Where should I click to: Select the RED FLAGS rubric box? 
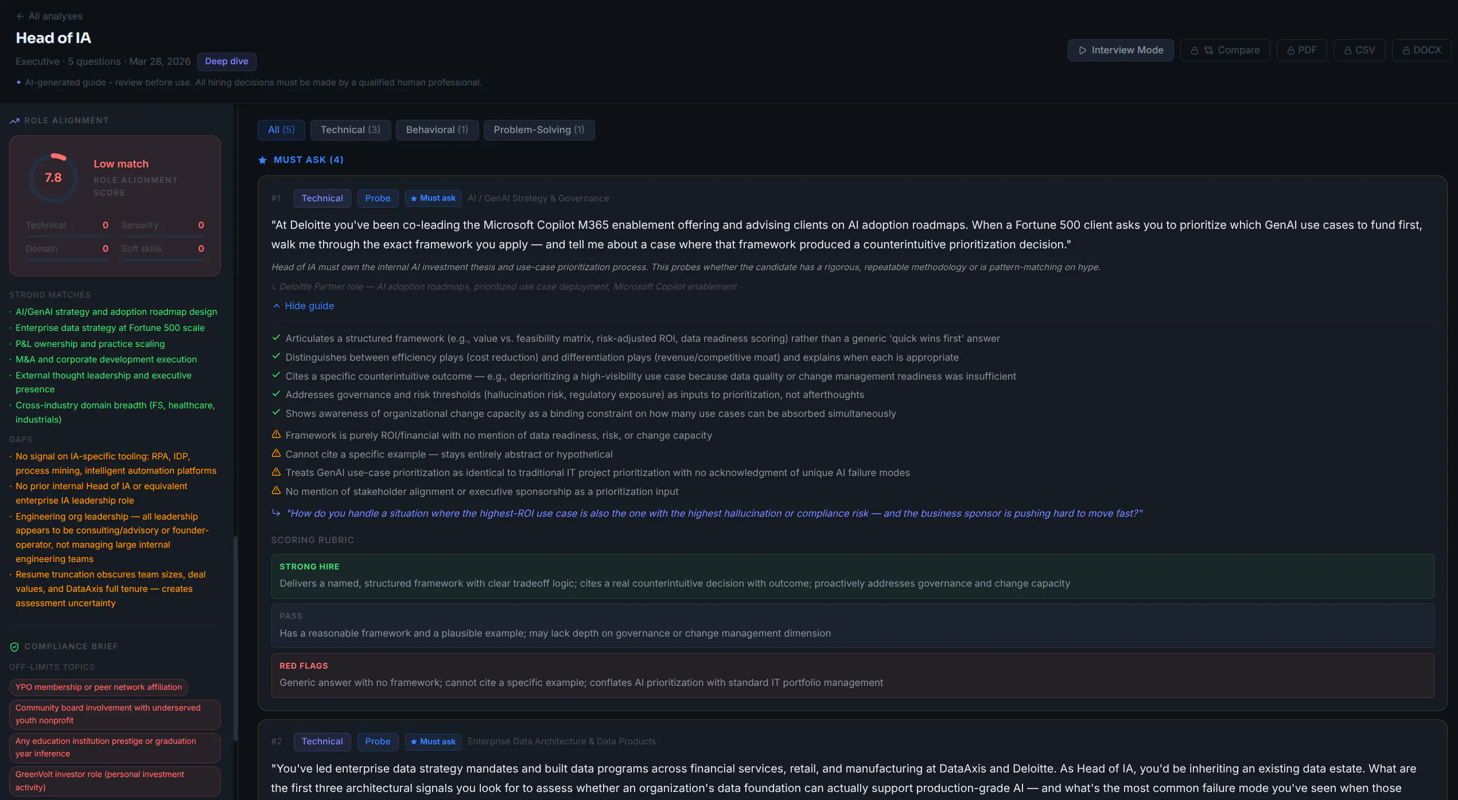point(853,676)
